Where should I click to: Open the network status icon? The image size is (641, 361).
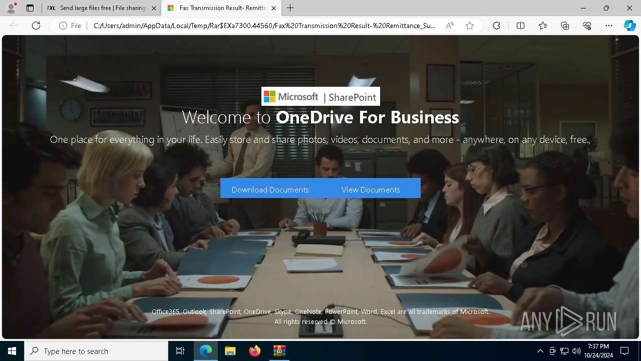(x=564, y=351)
